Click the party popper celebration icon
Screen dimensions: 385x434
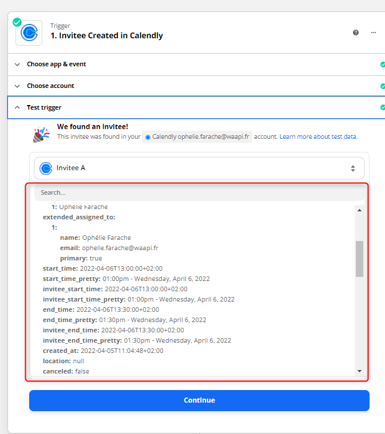click(41, 135)
